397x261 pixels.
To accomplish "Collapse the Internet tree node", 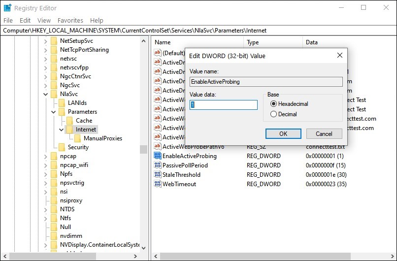I will point(61,130).
